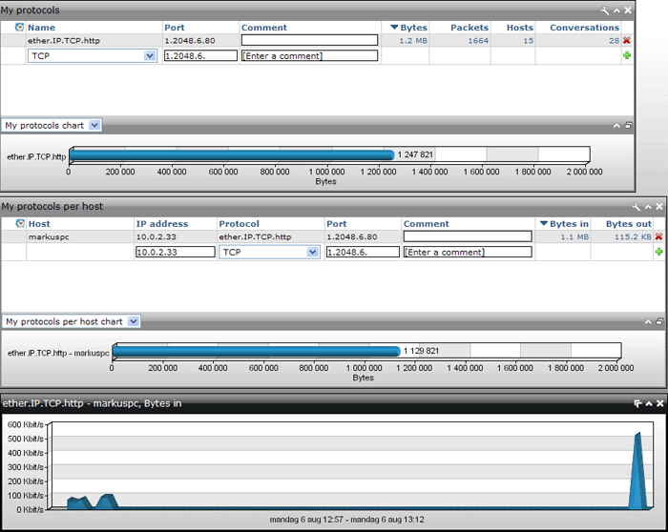Sort per host table by Protocol column
Image resolution: width=668 pixels, height=532 pixels.
click(x=239, y=224)
